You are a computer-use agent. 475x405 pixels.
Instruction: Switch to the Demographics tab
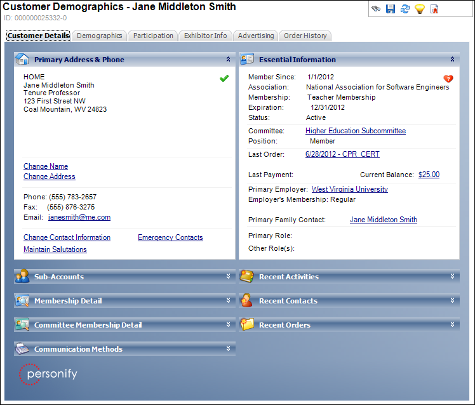pos(99,36)
